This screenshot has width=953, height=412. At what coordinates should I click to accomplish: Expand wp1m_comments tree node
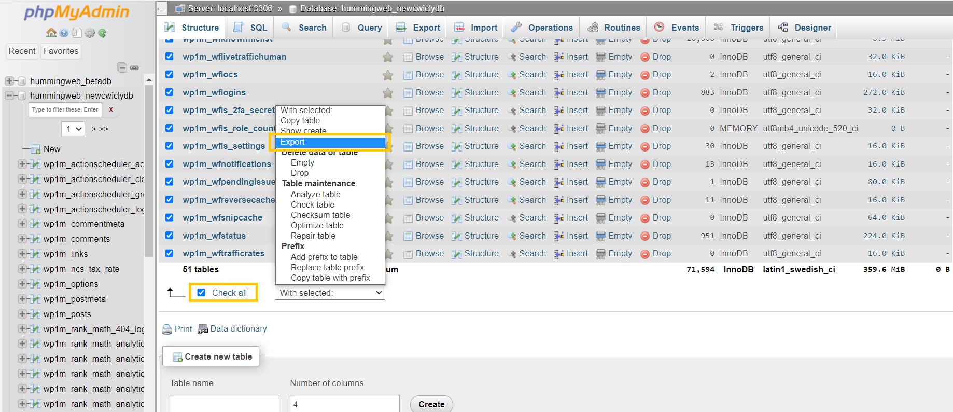click(x=22, y=239)
